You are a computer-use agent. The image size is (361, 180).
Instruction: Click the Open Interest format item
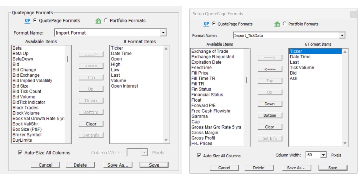click(x=124, y=86)
